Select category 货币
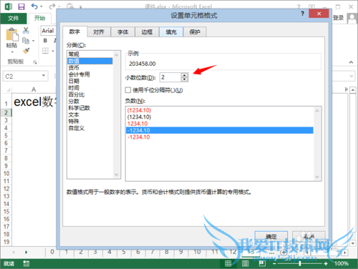Viewport: 358px width, 269px height. coord(90,68)
